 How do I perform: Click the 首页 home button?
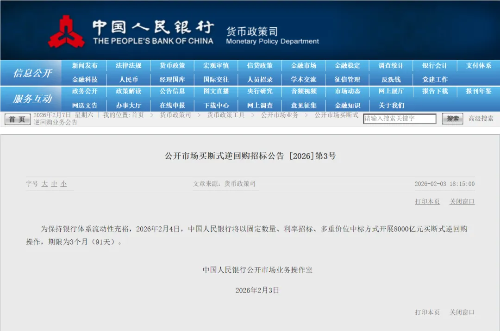pyautogui.click(x=18, y=119)
